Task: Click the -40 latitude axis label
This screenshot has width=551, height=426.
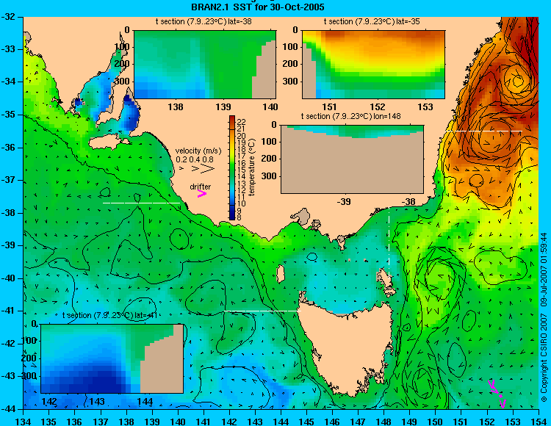Action: 7,278
